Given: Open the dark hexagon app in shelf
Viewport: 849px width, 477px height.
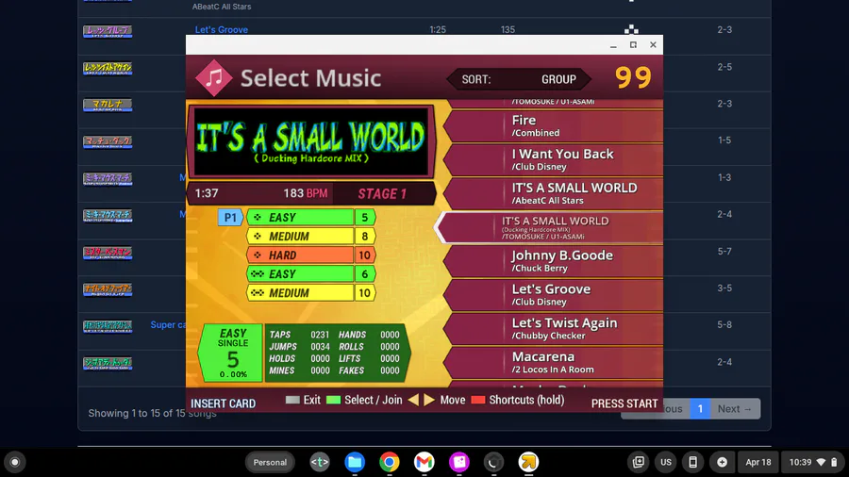Looking at the screenshot, I should tap(493, 462).
